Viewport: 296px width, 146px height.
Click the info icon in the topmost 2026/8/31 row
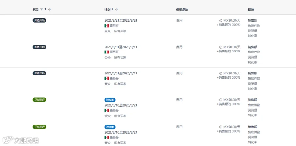pyautogui.click(x=220, y=47)
